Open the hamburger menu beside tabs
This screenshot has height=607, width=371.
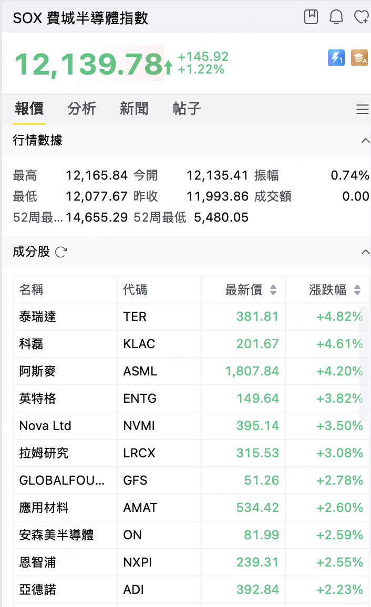[363, 109]
